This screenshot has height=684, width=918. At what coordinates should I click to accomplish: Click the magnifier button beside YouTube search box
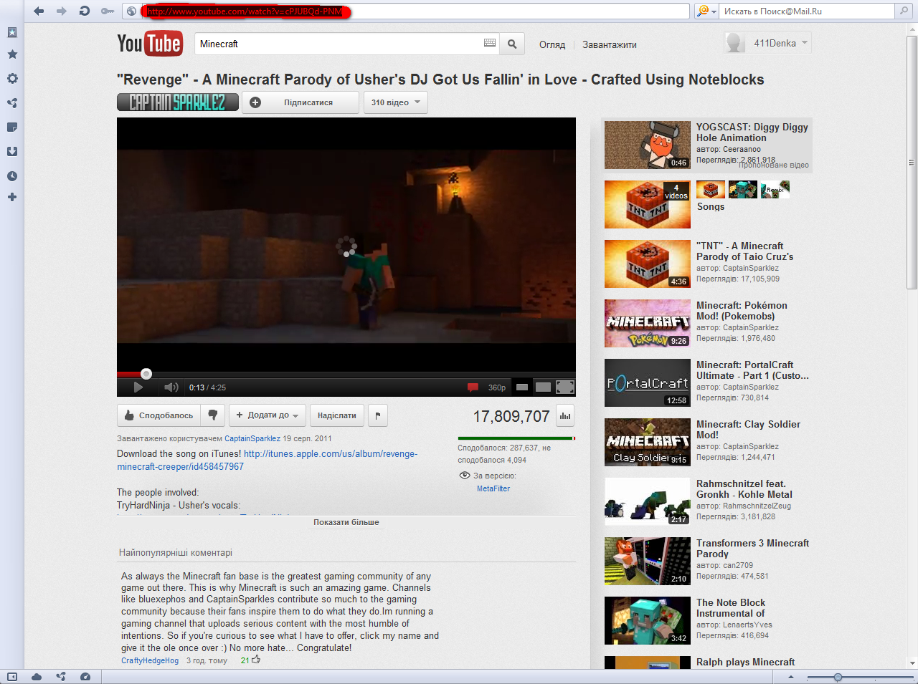tap(512, 44)
